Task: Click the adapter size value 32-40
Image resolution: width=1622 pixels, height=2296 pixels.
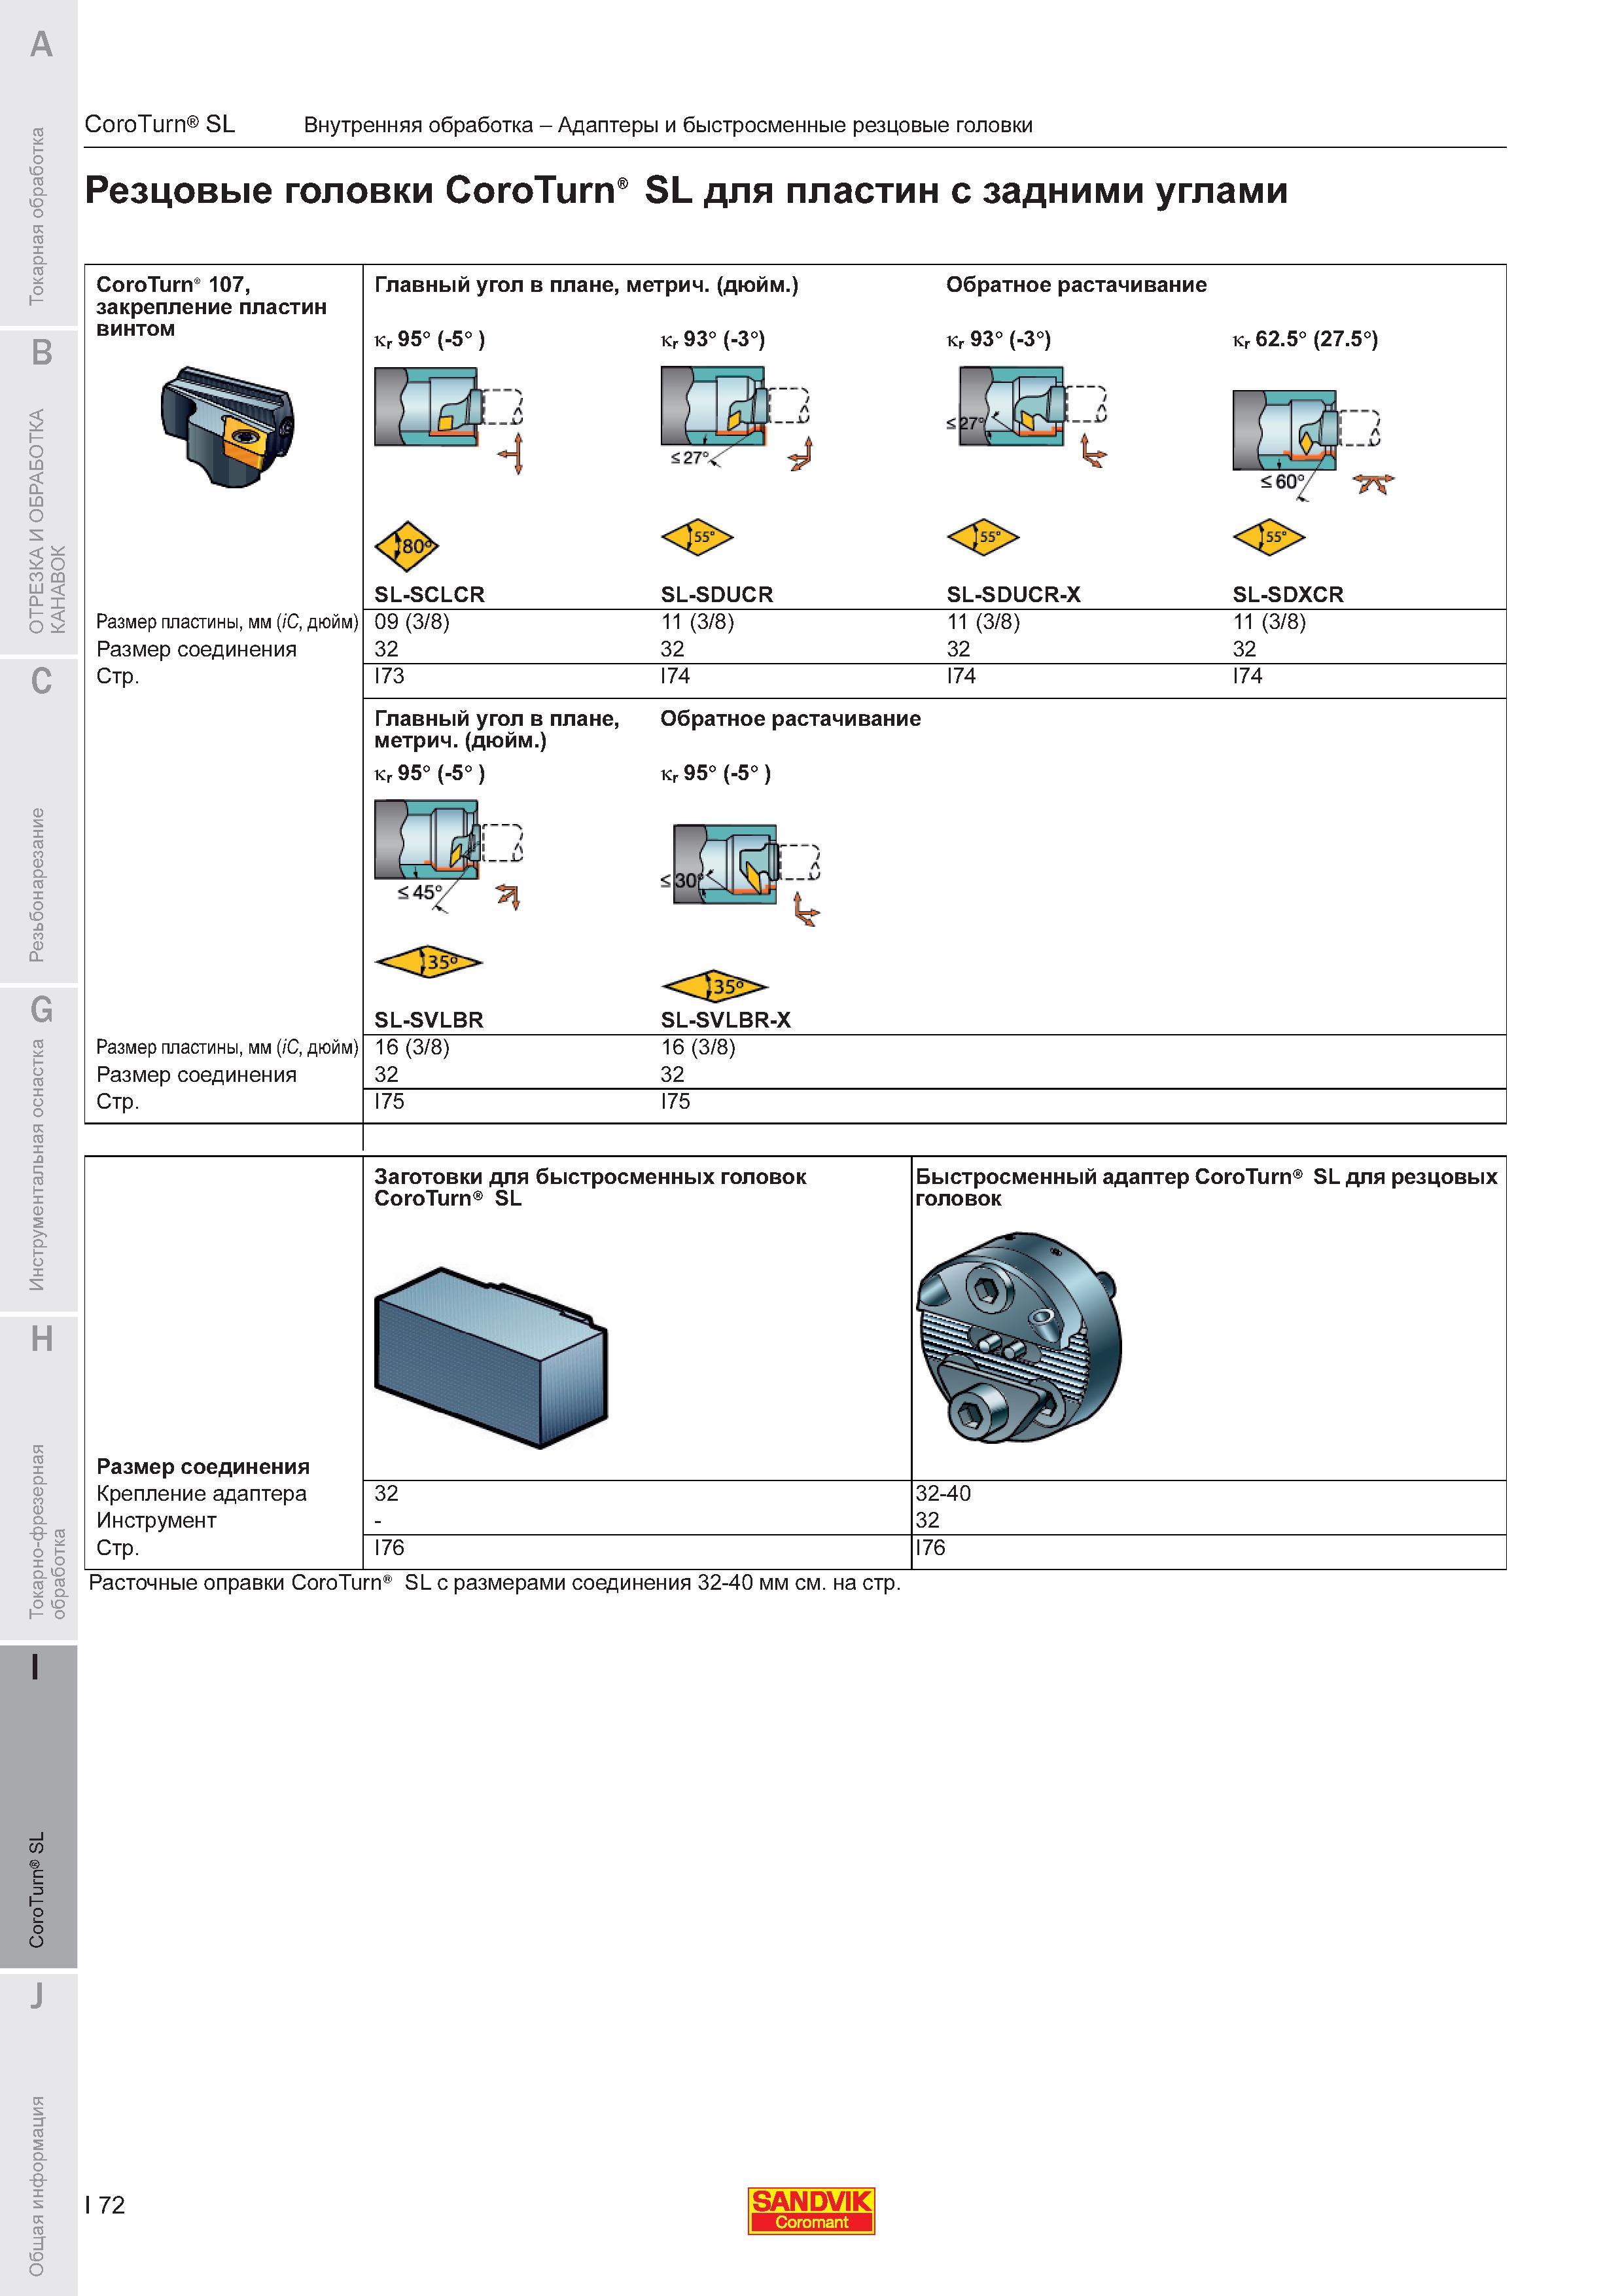Action: click(942, 1493)
